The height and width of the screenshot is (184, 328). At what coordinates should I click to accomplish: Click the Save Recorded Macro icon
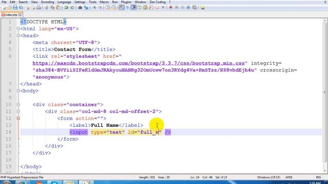pos(194,8)
